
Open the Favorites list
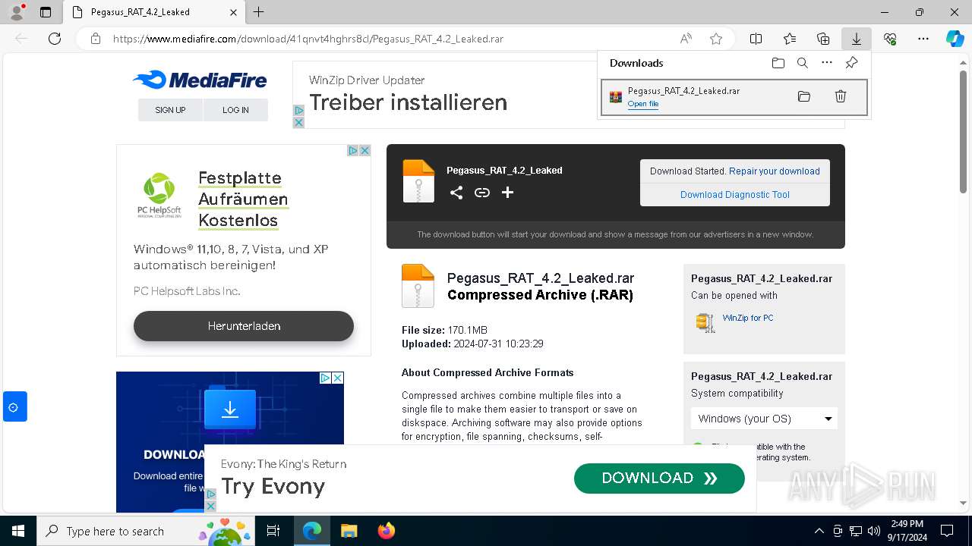[790, 39]
